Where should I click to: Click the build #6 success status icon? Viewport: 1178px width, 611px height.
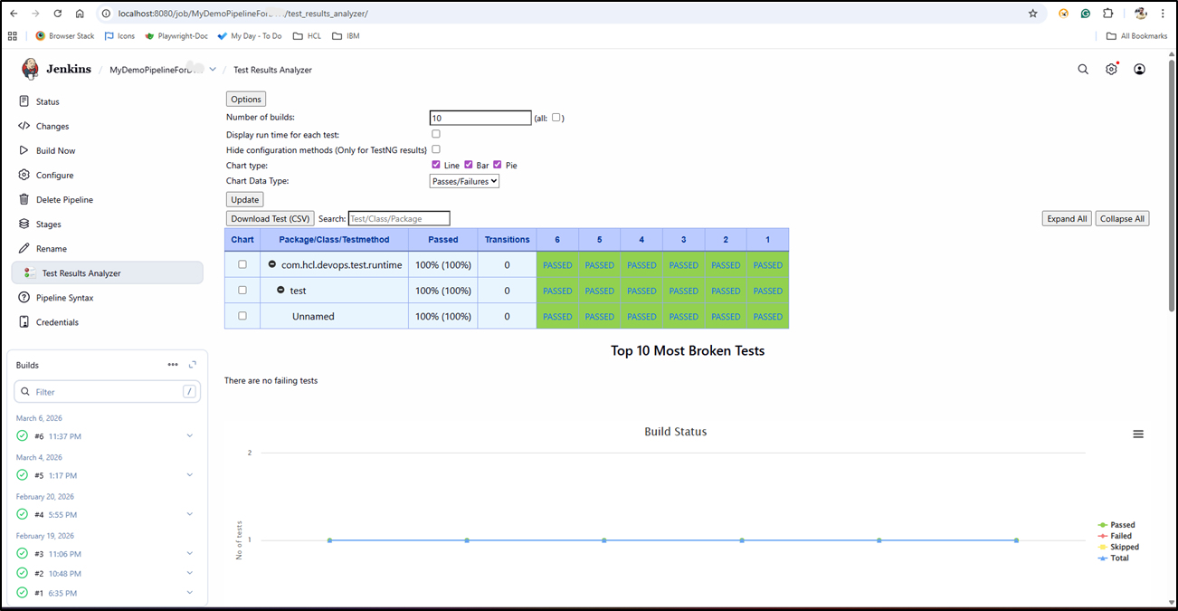(x=23, y=436)
